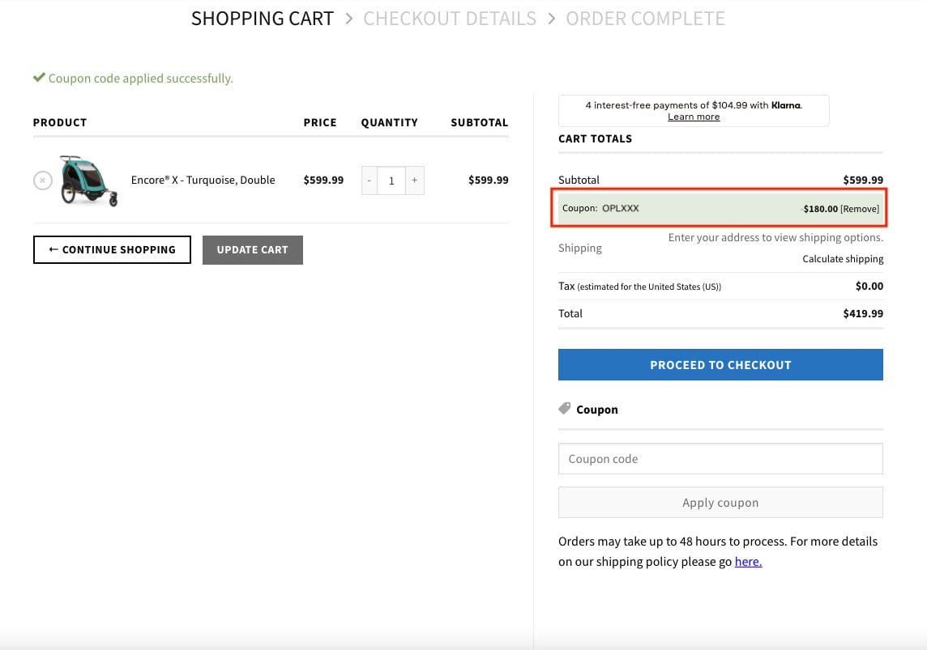The height and width of the screenshot is (650, 927).
Task: Click the Tax amount $0.00
Action: click(x=869, y=287)
